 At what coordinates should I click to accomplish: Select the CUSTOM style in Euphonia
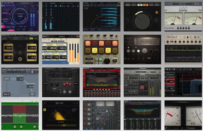[x=155, y=39]
